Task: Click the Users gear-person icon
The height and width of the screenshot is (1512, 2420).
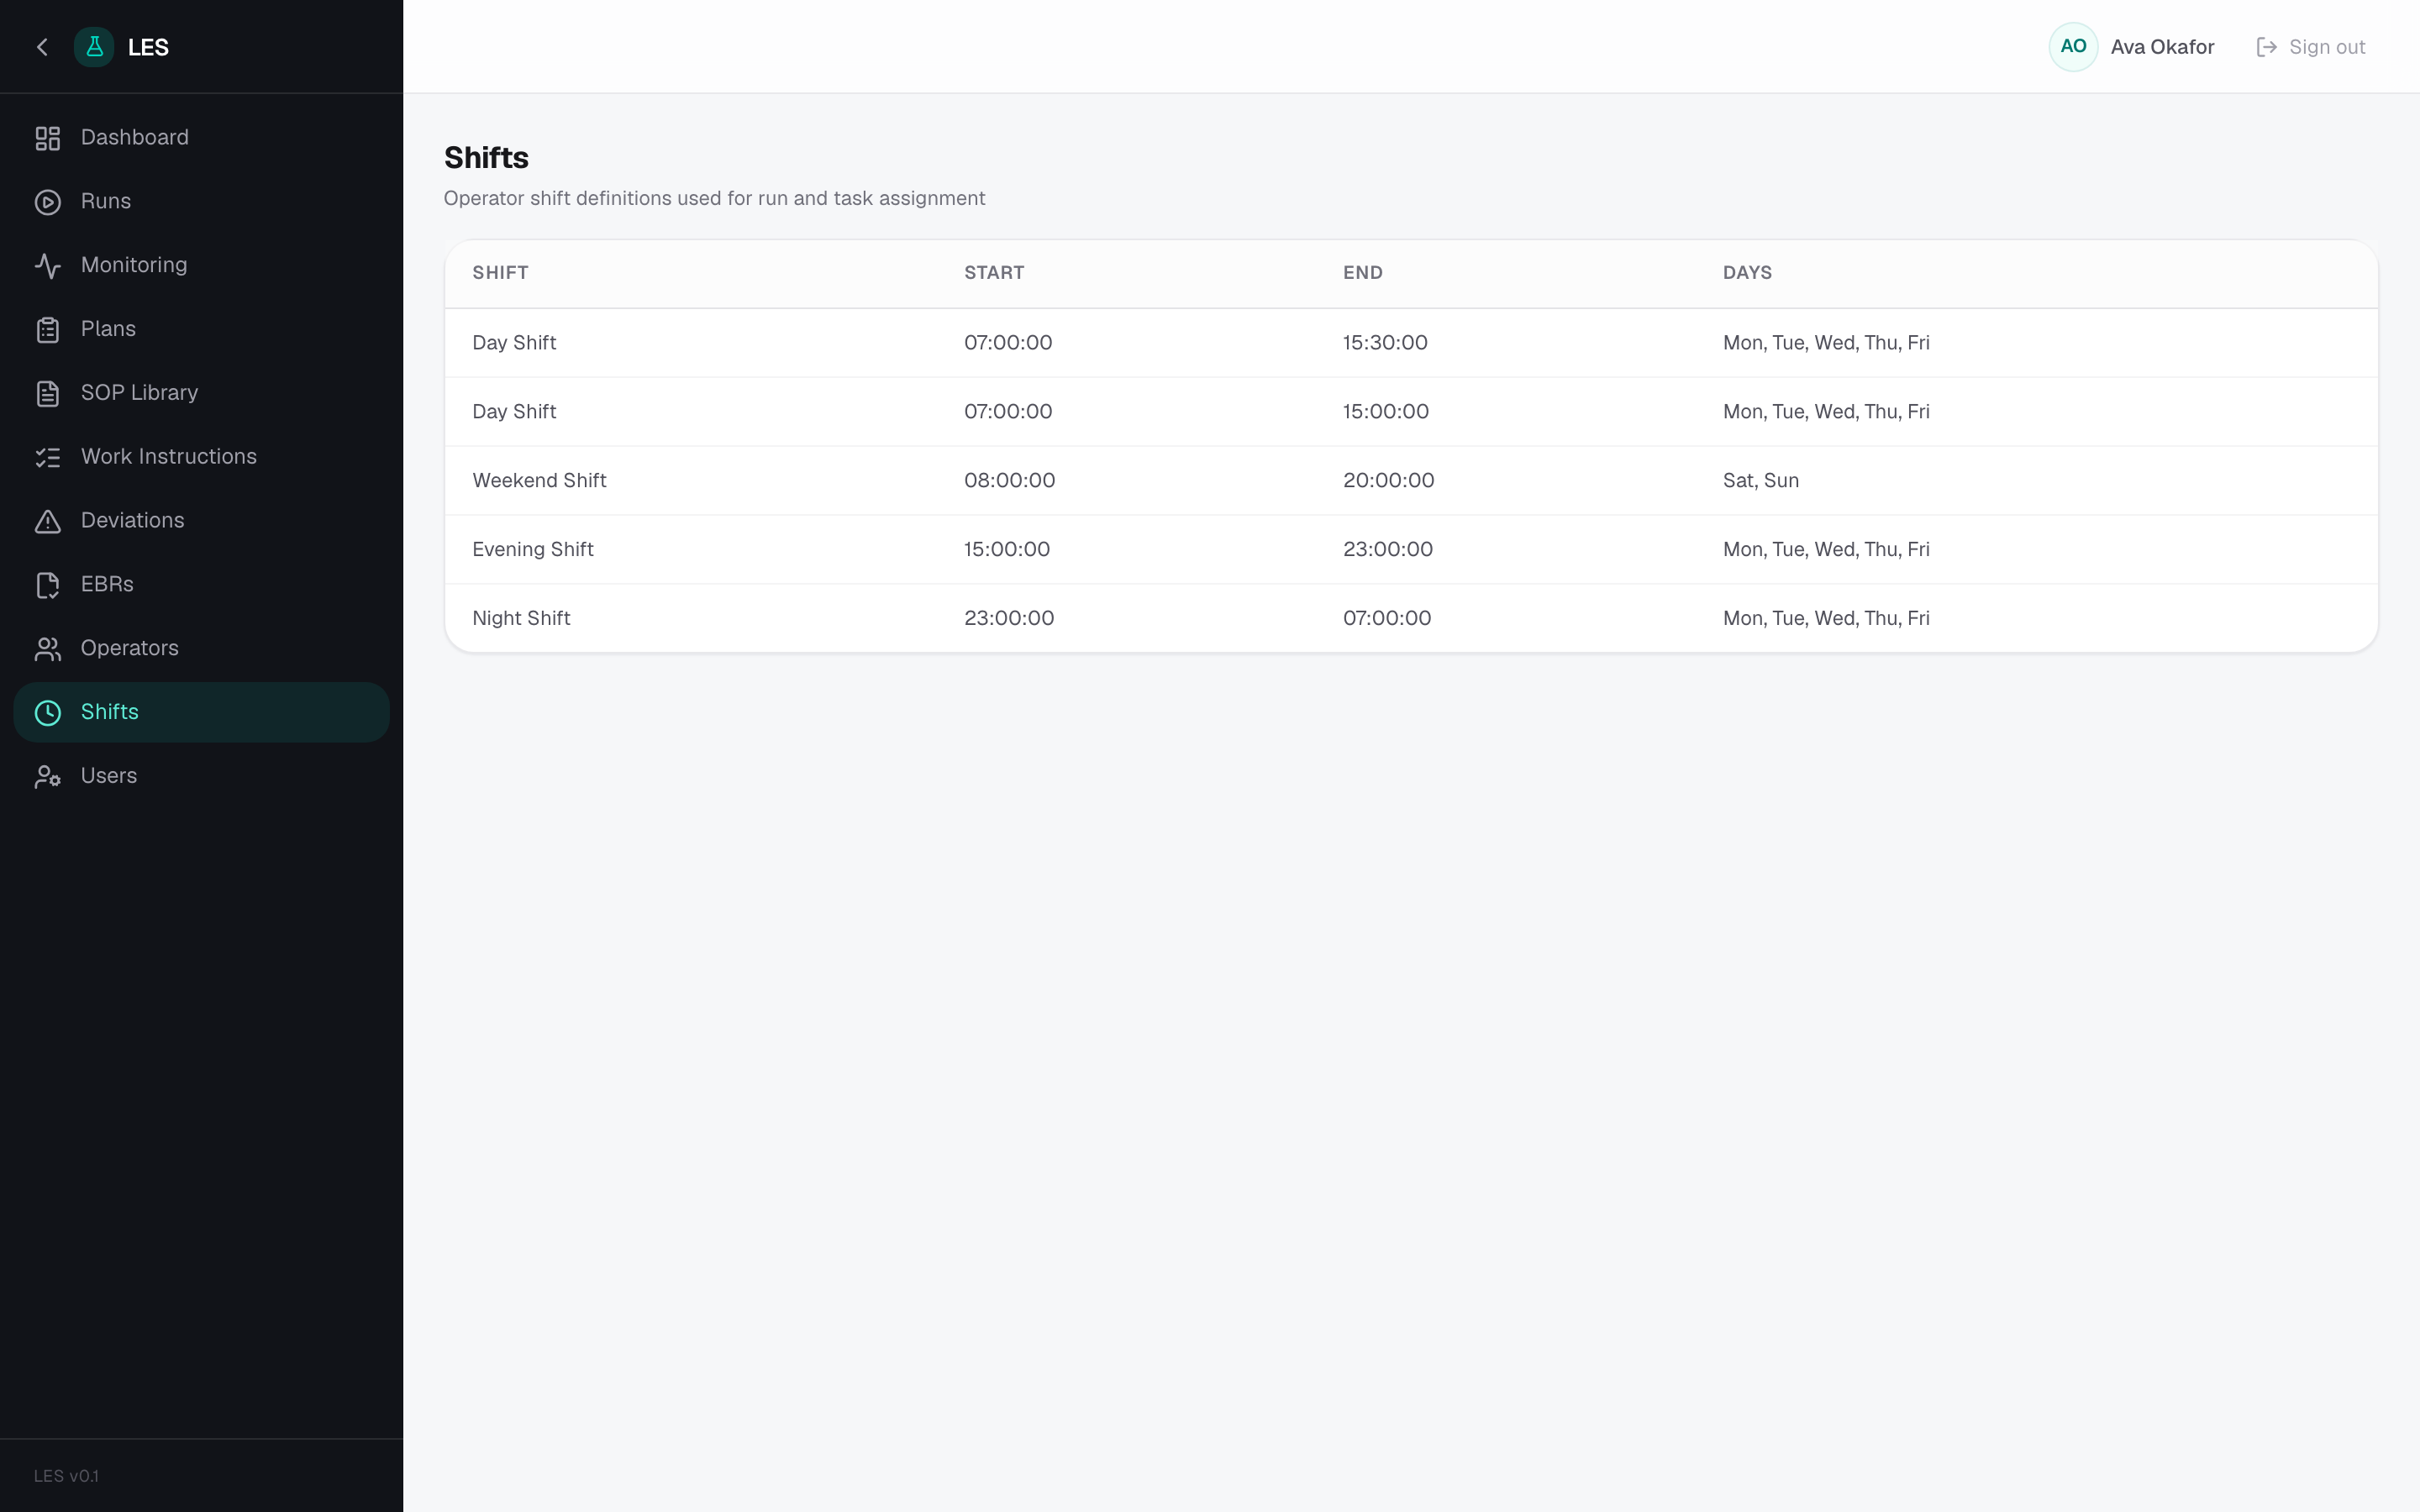Action: click(48, 777)
